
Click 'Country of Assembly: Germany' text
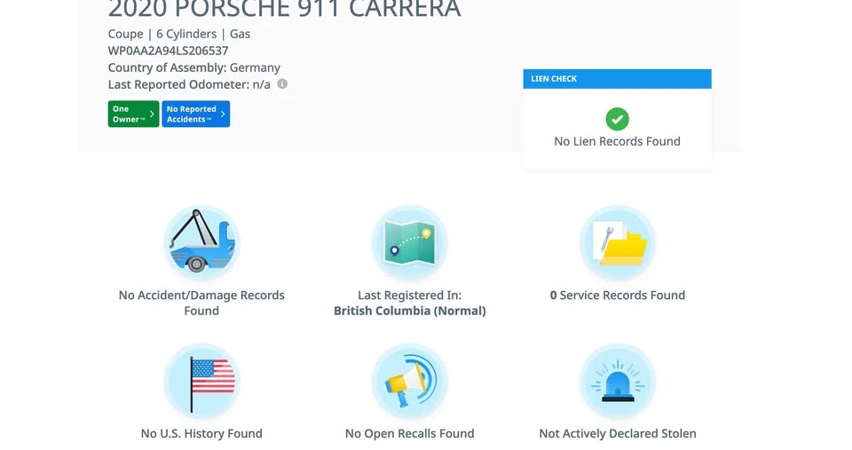[x=194, y=67]
